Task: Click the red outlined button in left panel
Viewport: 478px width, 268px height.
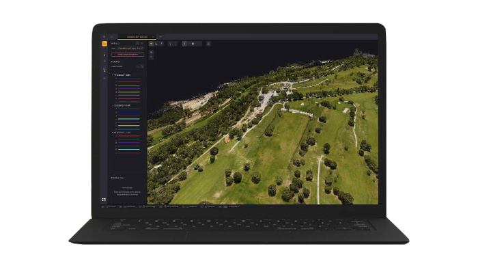Action: coord(128,54)
